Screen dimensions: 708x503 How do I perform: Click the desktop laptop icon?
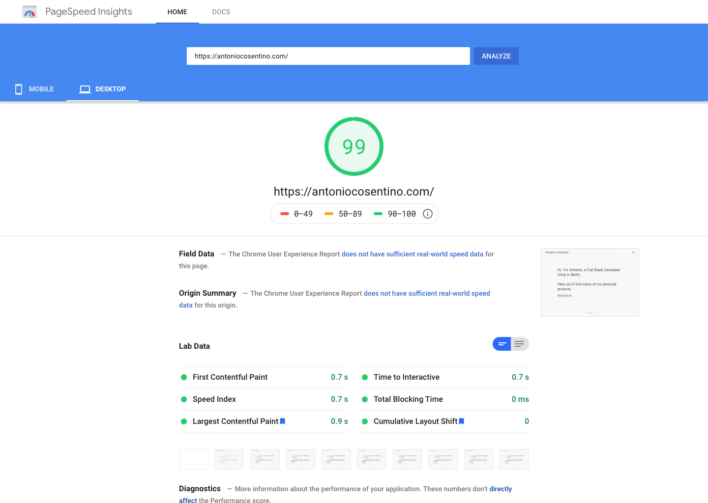[x=85, y=89]
